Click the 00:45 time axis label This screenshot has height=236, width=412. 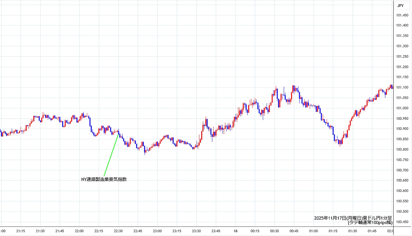coord(294,231)
